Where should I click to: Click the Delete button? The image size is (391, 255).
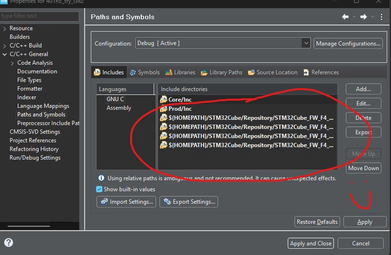(x=363, y=117)
